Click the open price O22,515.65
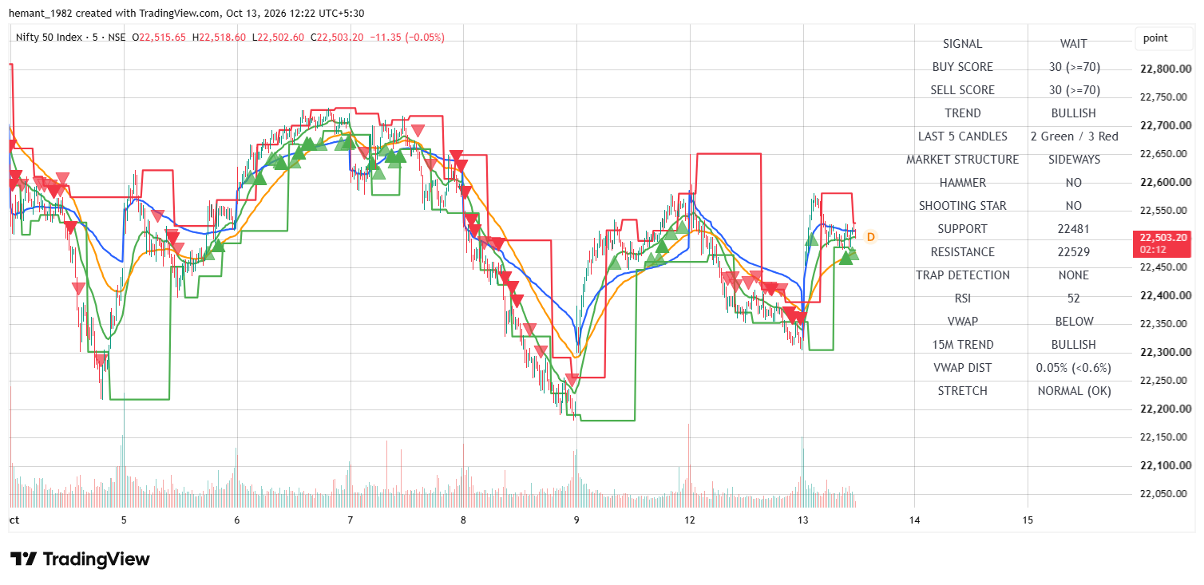The height and width of the screenshot is (585, 1204). click(160, 38)
